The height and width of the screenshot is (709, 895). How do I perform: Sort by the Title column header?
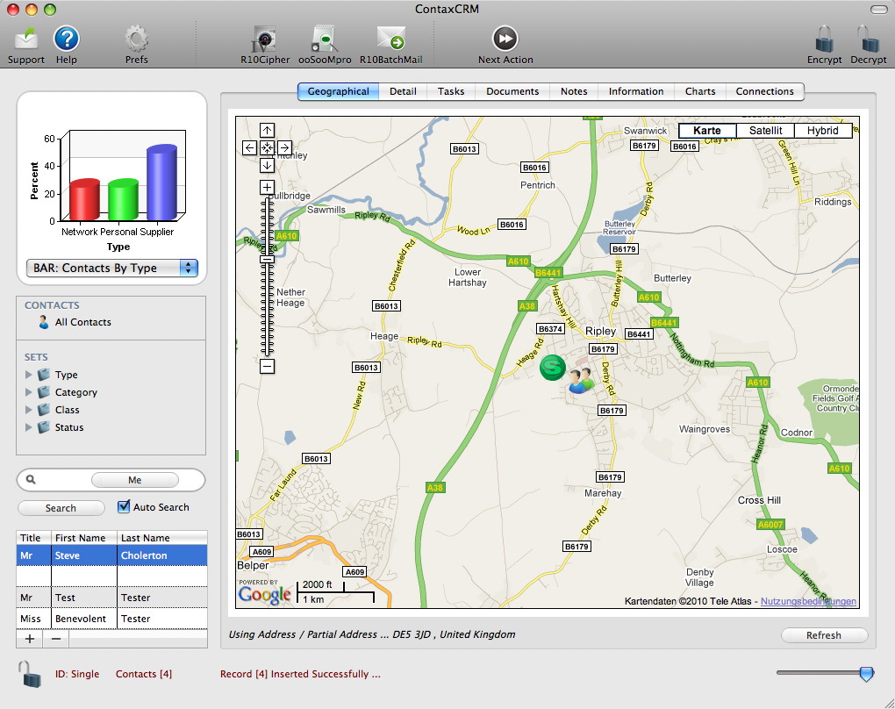(33, 538)
